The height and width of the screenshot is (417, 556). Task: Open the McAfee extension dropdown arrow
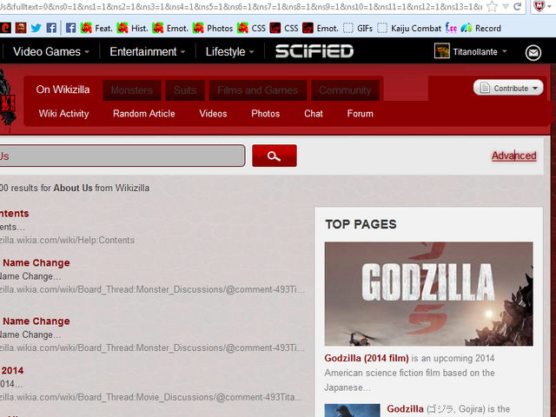550,6
